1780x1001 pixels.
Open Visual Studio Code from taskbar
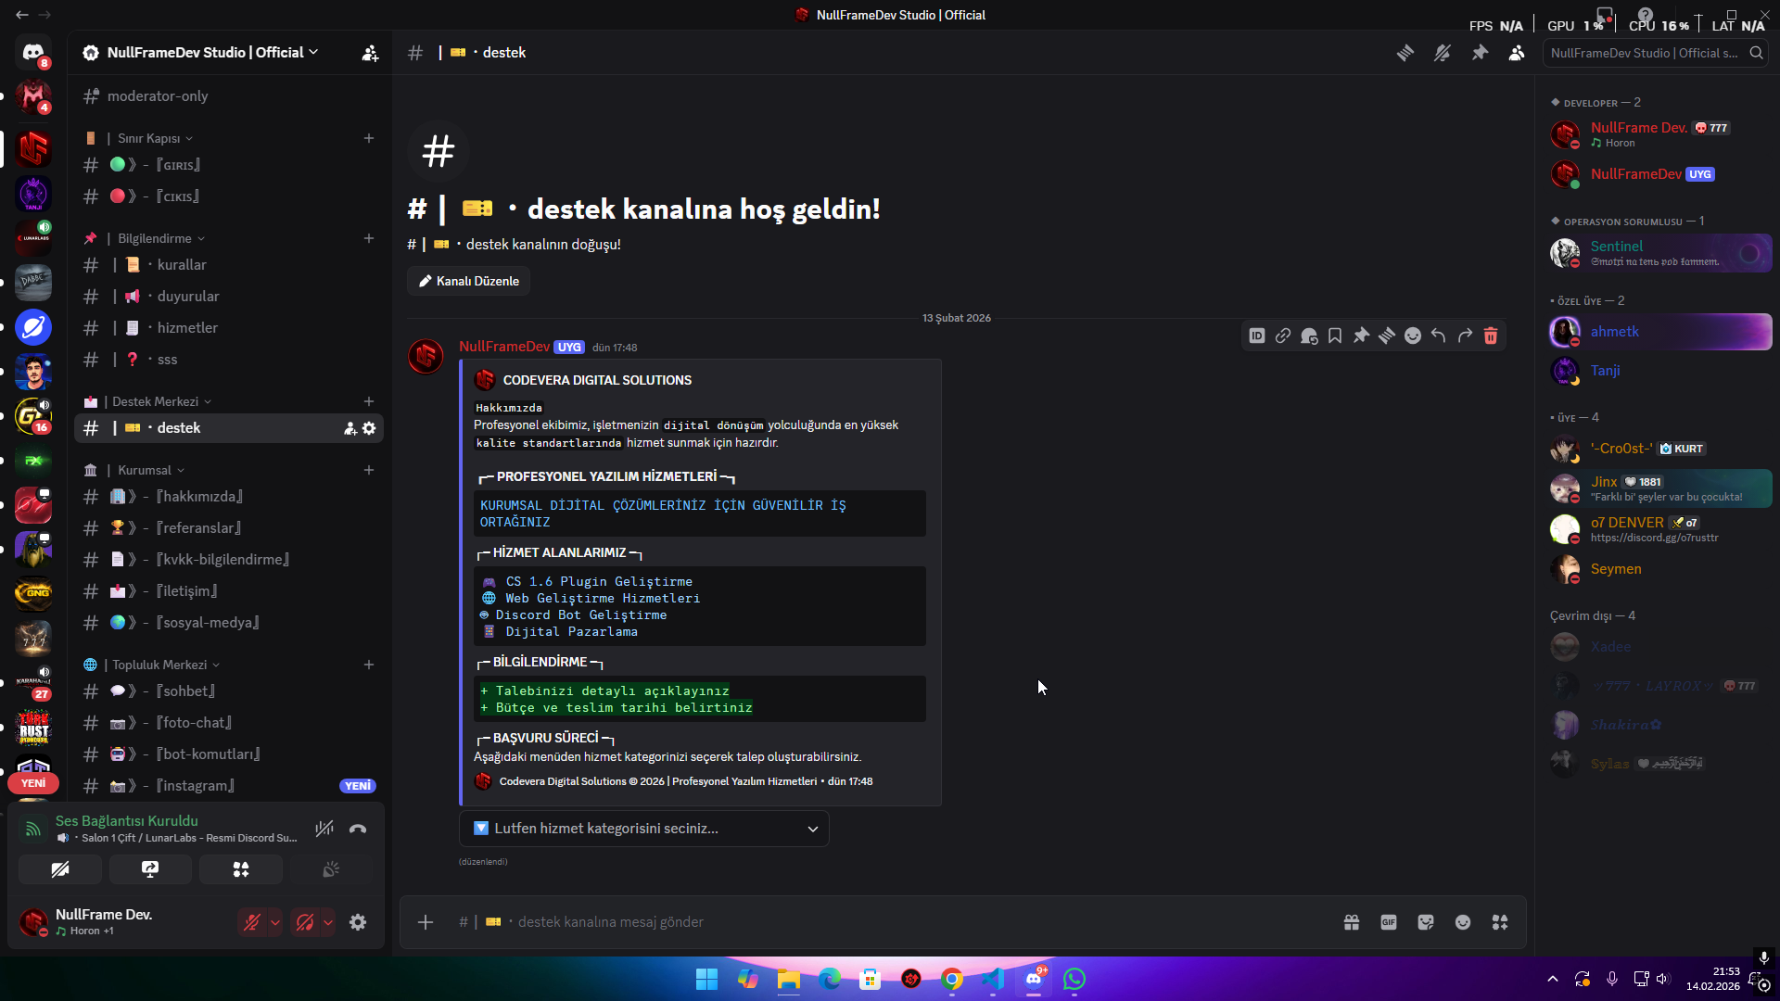click(x=993, y=979)
